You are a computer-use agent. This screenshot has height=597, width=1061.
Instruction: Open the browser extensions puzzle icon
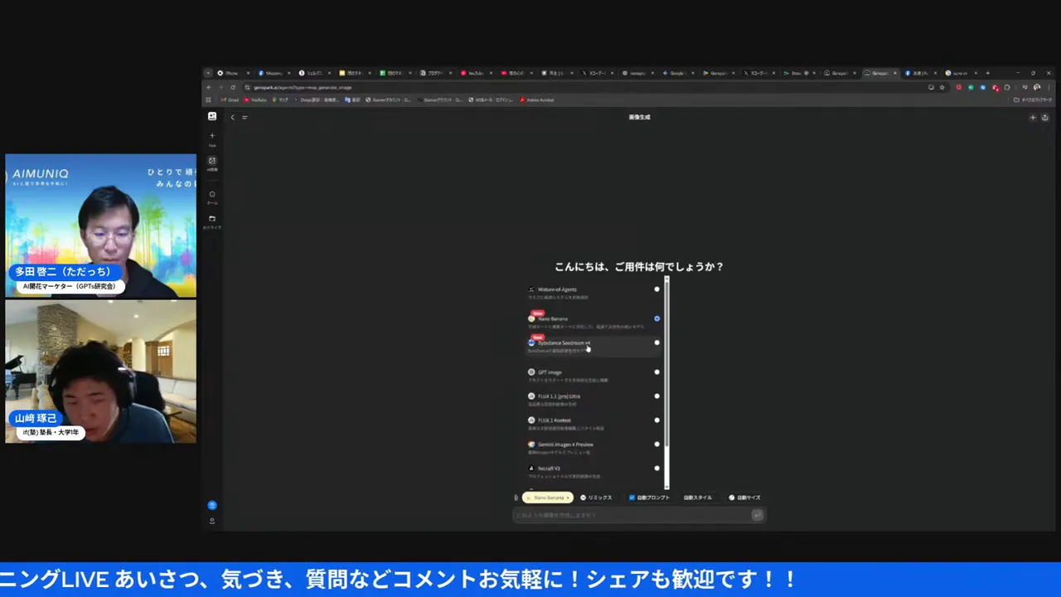tap(1007, 87)
